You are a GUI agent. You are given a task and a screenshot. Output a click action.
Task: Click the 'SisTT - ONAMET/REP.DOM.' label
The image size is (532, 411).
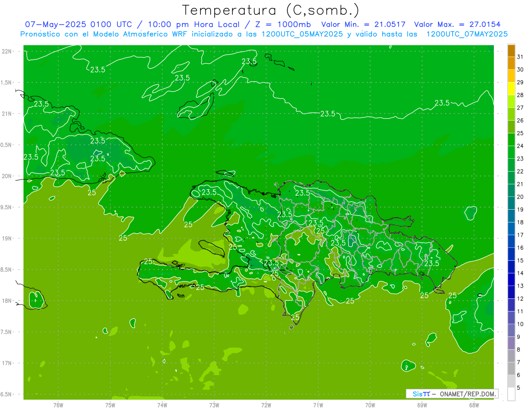click(x=452, y=394)
